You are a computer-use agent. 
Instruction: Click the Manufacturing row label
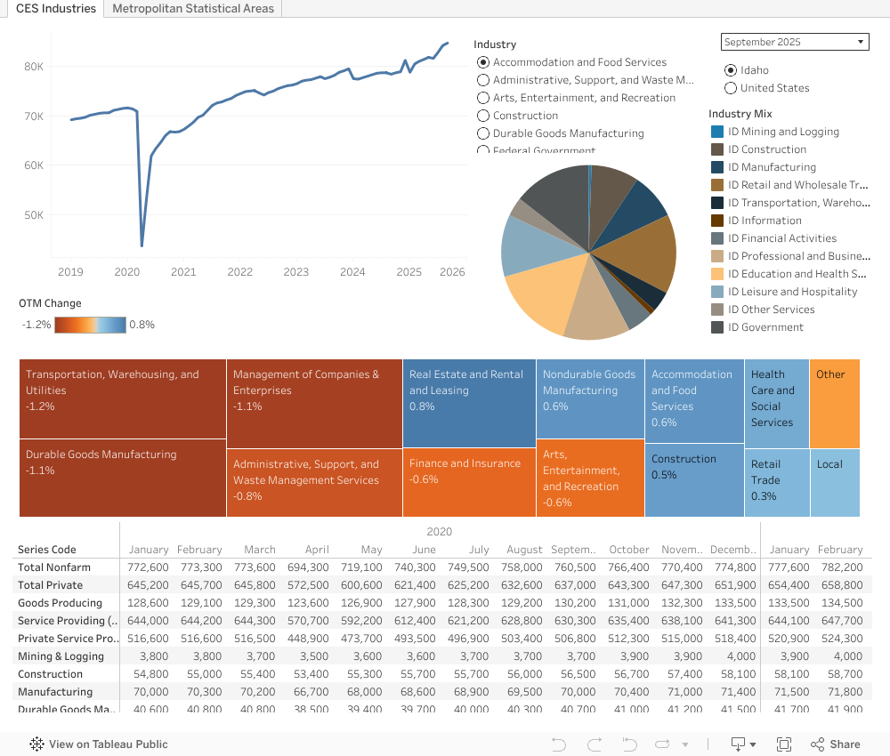55,692
